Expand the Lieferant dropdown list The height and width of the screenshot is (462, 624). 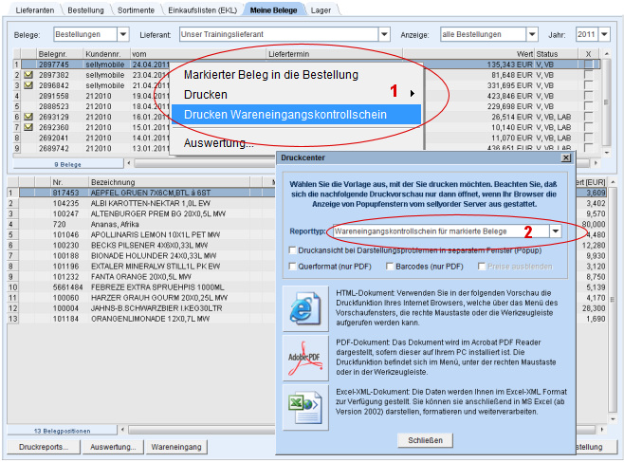(x=384, y=34)
